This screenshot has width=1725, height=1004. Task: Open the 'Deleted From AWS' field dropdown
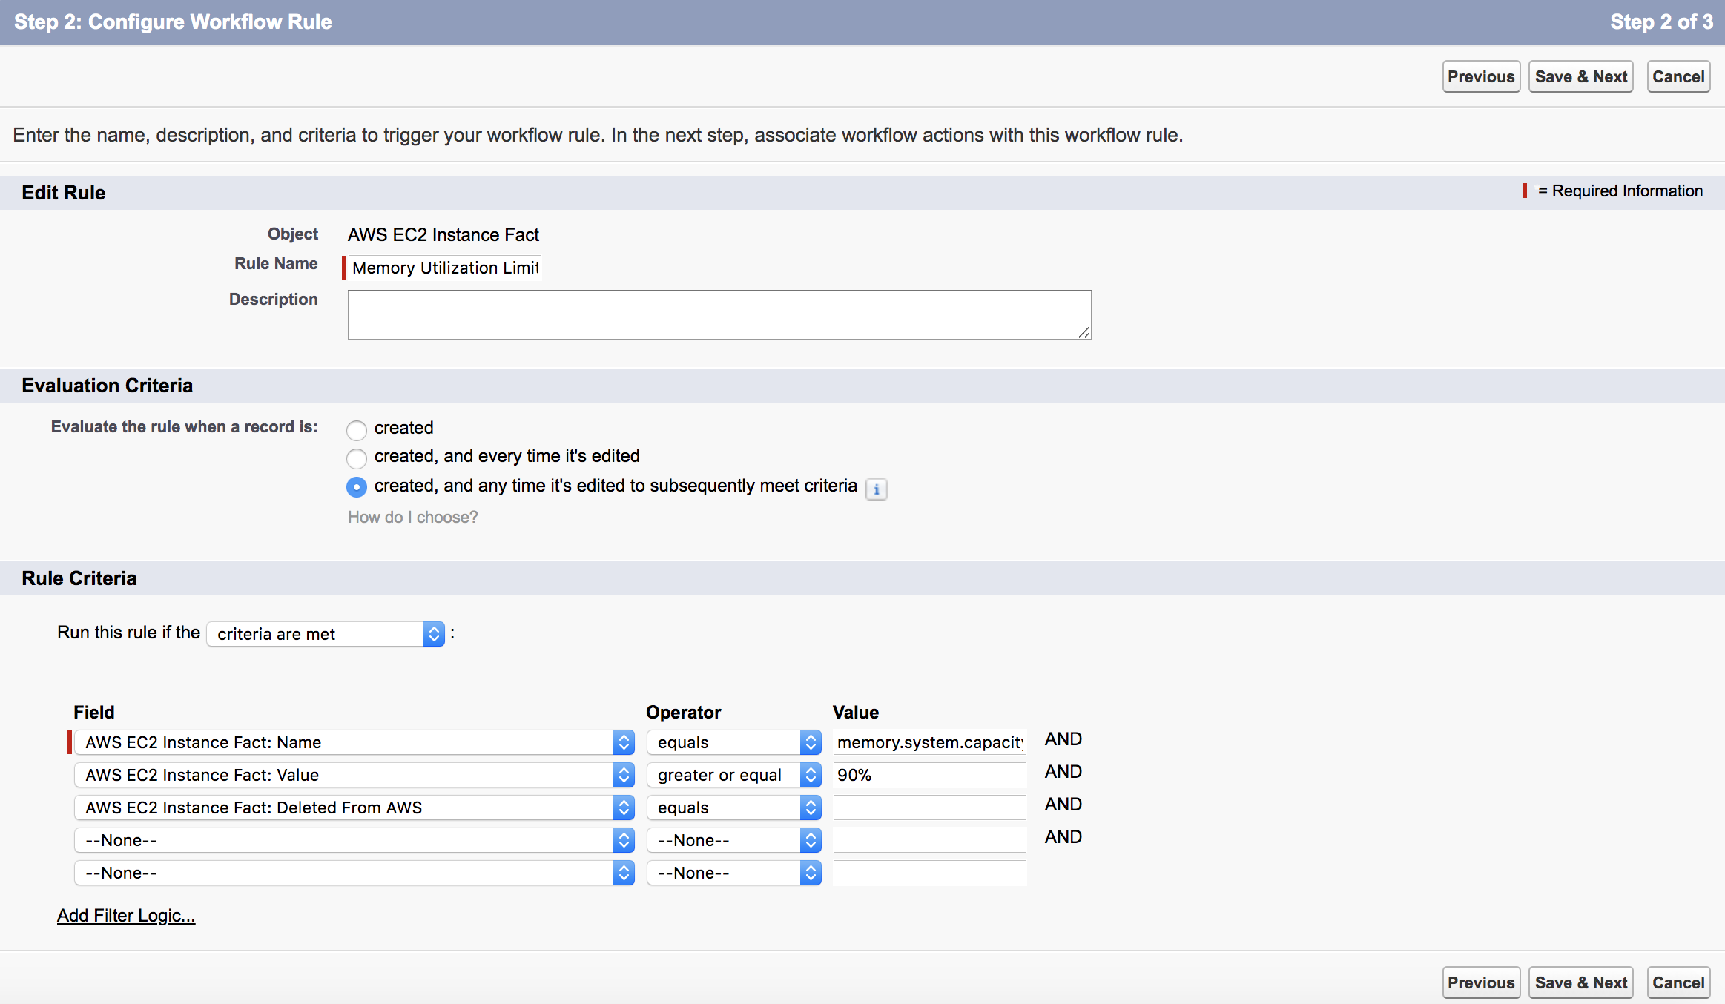point(354,808)
